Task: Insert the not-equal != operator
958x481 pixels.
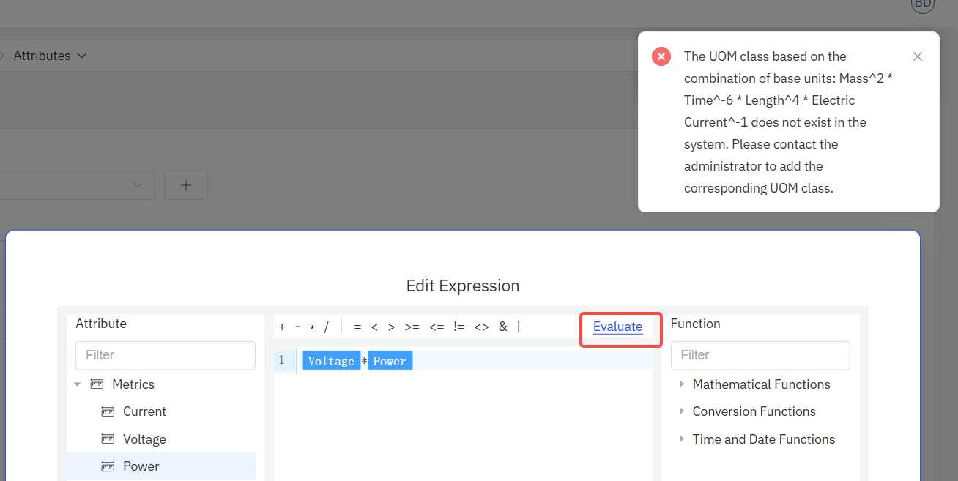Action: click(458, 327)
